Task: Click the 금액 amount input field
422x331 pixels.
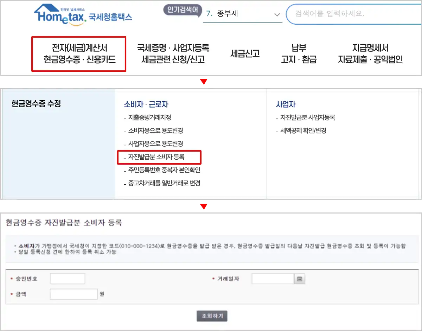Action: 73,294
